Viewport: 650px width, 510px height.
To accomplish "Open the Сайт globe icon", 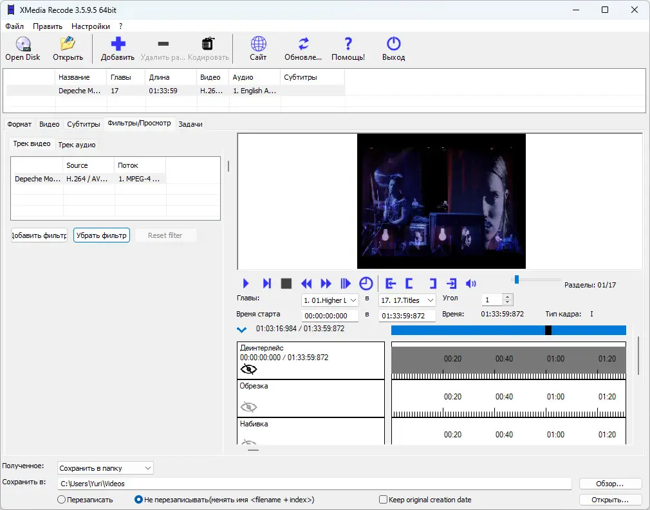I will (258, 44).
